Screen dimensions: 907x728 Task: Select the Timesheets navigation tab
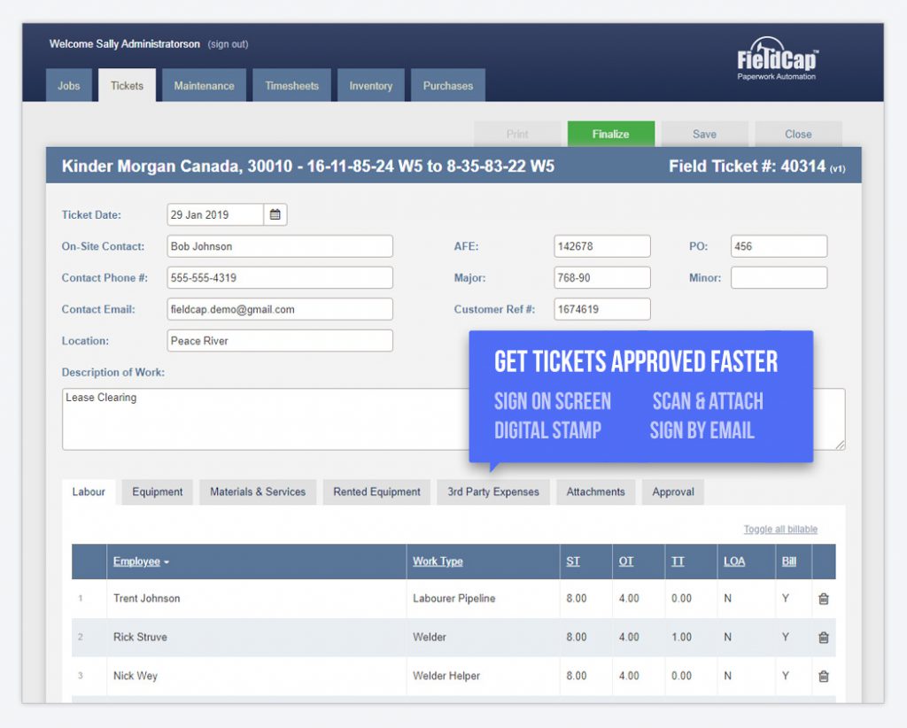pyautogui.click(x=291, y=85)
